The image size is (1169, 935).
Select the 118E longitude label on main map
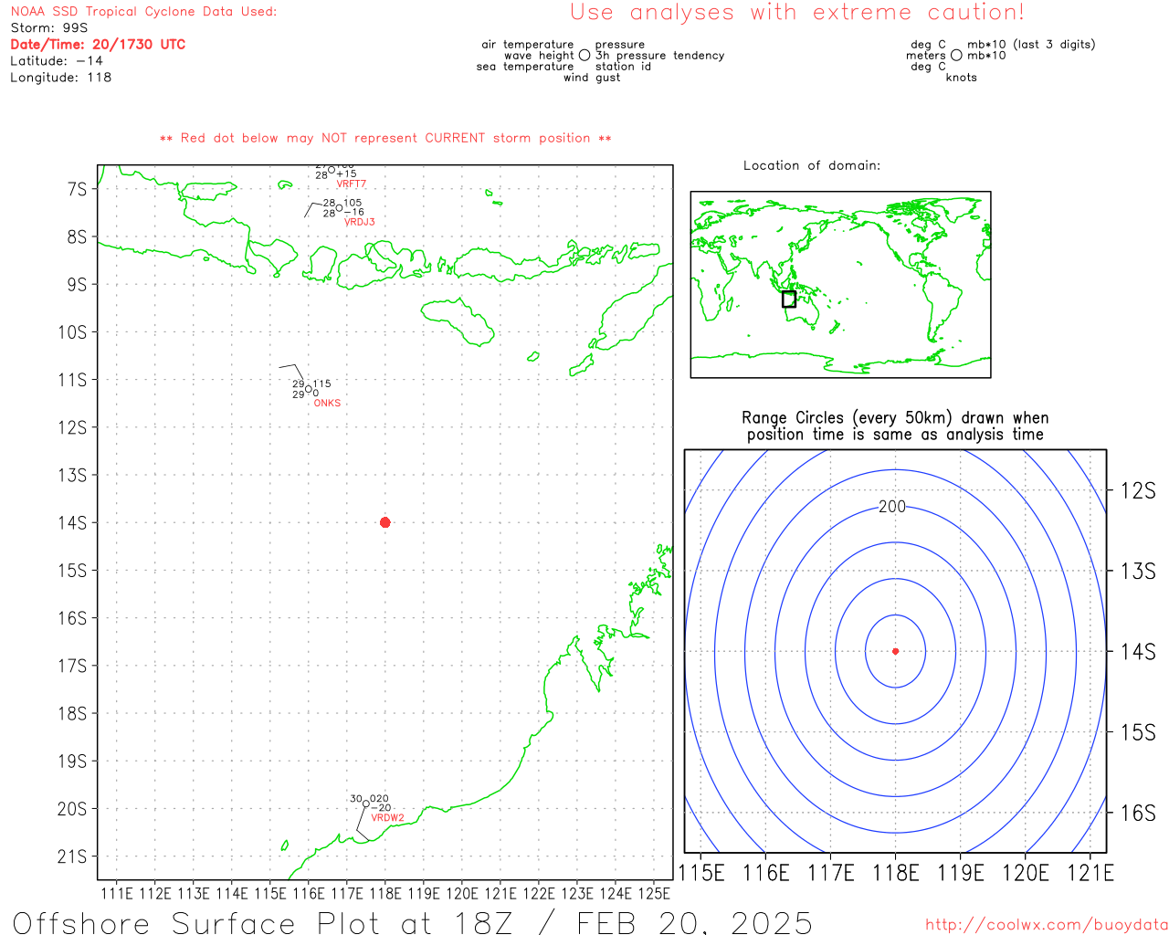click(384, 894)
